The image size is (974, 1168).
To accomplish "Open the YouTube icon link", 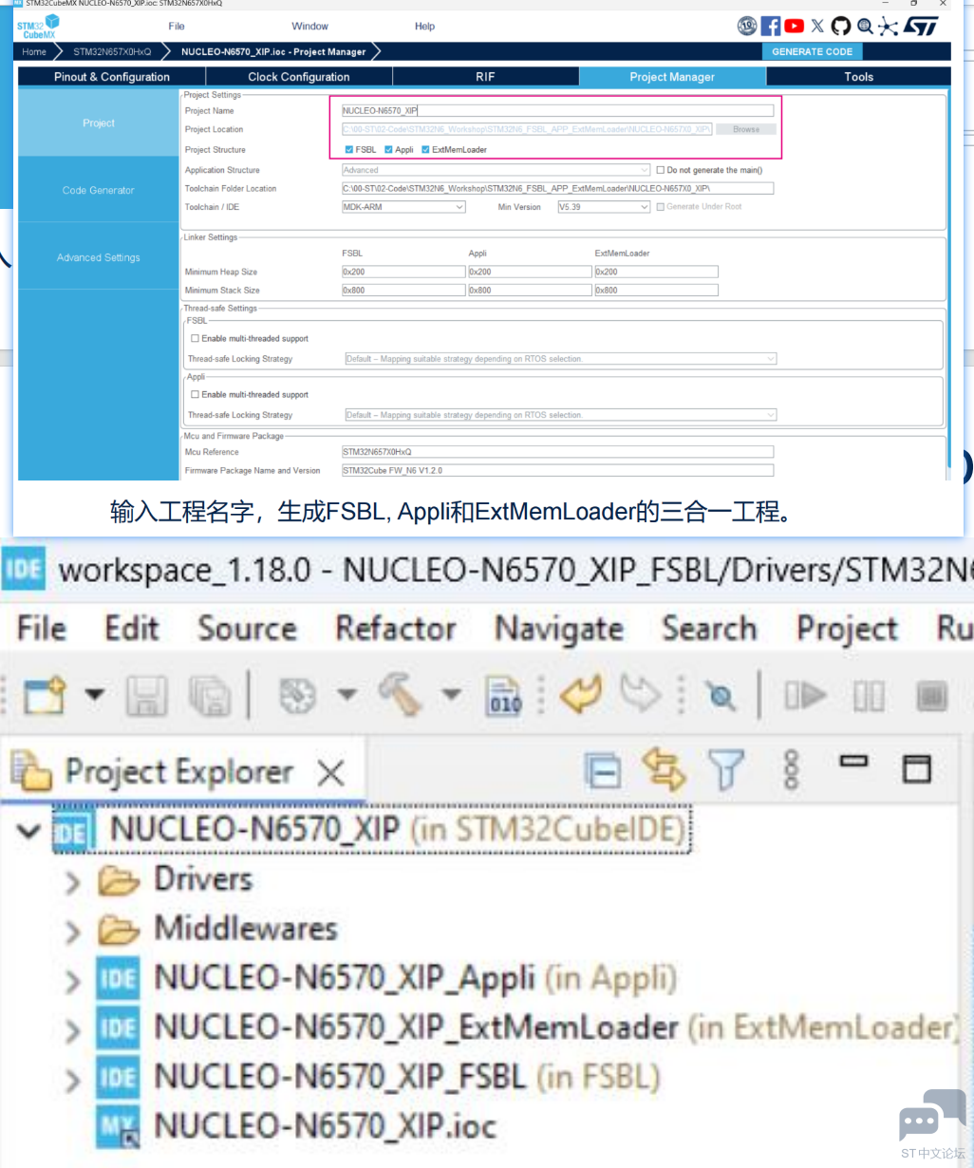I will 795,27.
